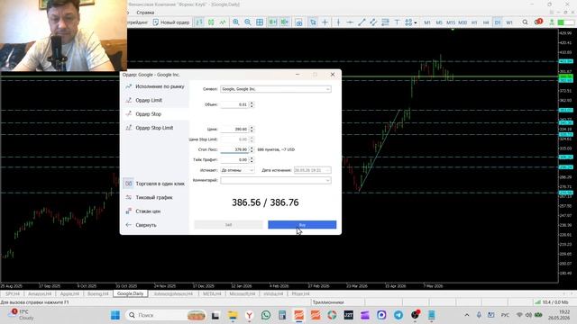Click the blue Buy button
577x324 pixels.
302,225
